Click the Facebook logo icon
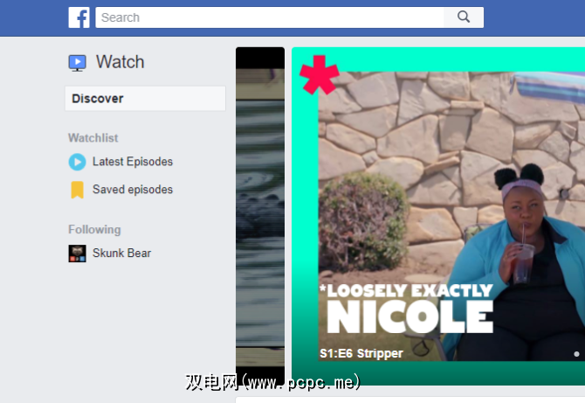This screenshot has width=585, height=403. point(79,17)
